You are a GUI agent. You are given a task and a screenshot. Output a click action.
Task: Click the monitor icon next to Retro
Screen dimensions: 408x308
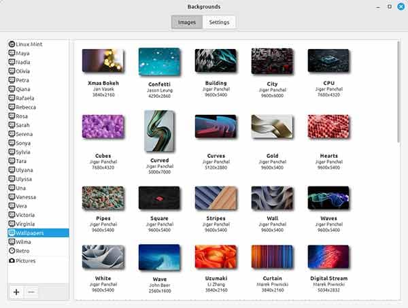click(12, 250)
